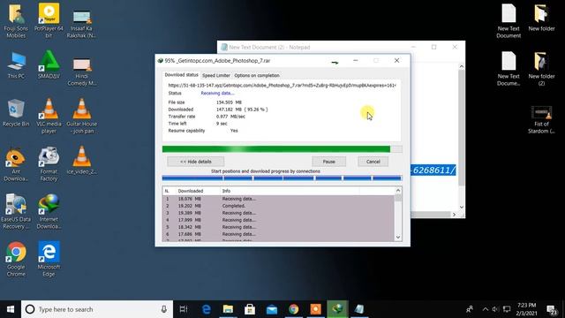The width and height of the screenshot is (565, 318).
Task: Click highlighted 6268611/ text in Notepad
Action: [433, 170]
